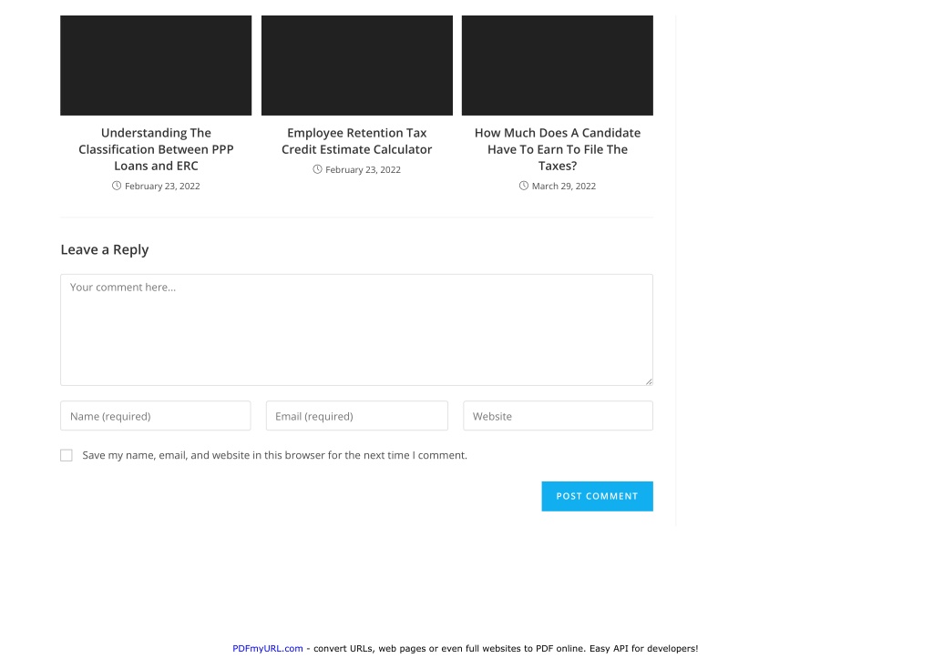The height and width of the screenshot is (658, 933).
Task: Open the Employee Retention Tax Credit thumbnail
Action: [357, 66]
